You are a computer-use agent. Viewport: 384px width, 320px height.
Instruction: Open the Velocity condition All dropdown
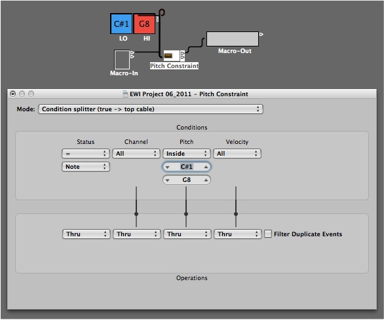pos(237,153)
